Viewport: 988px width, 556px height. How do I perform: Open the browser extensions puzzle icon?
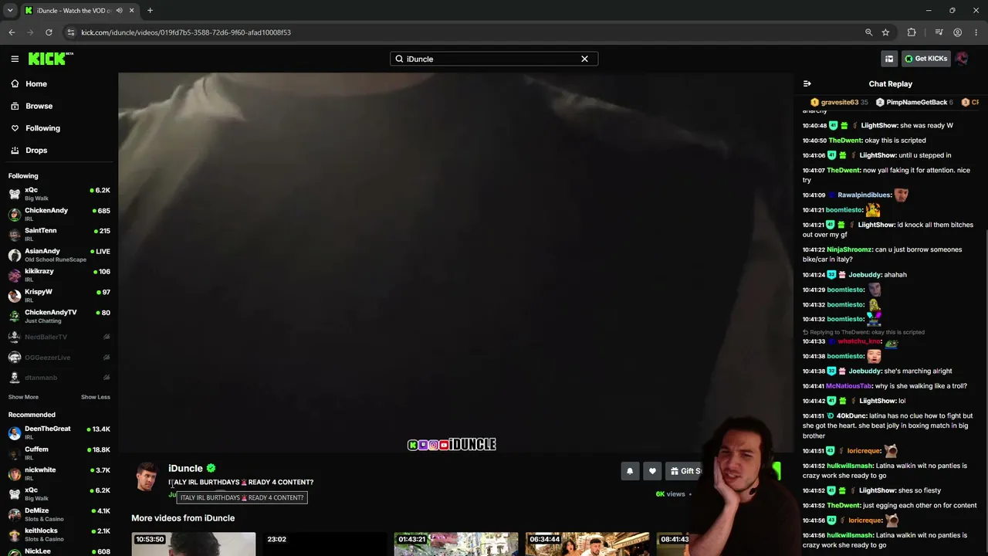point(912,32)
